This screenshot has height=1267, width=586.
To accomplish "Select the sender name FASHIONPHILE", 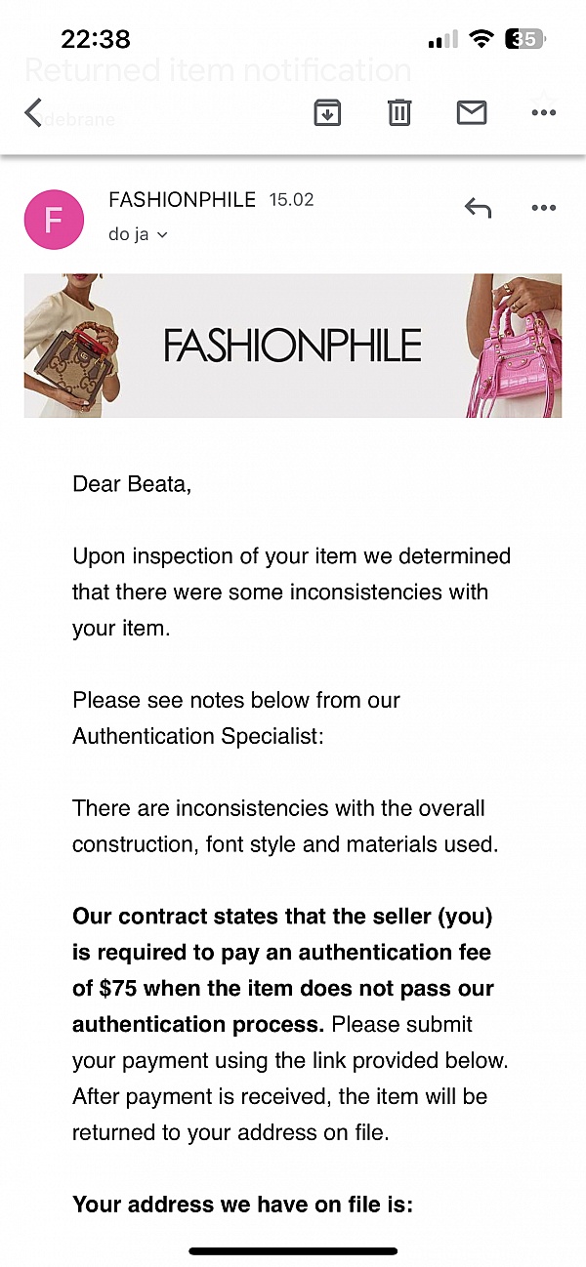I will point(182,199).
